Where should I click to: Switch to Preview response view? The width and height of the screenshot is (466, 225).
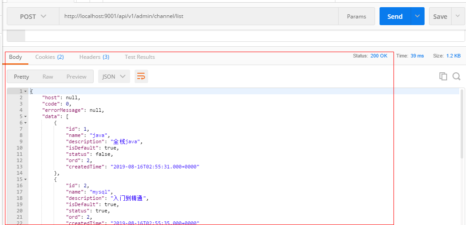pyautogui.click(x=77, y=76)
